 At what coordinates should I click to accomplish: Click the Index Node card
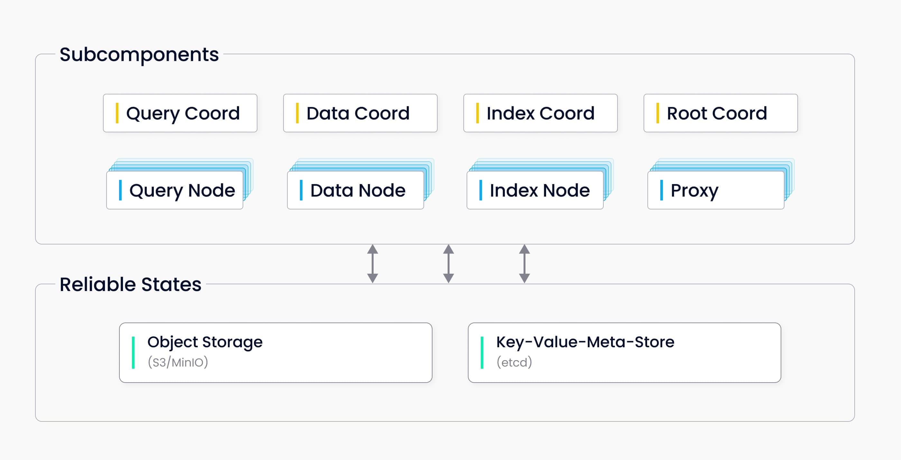coord(535,190)
